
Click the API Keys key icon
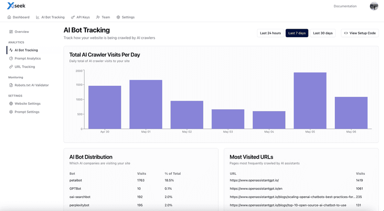[73, 17]
